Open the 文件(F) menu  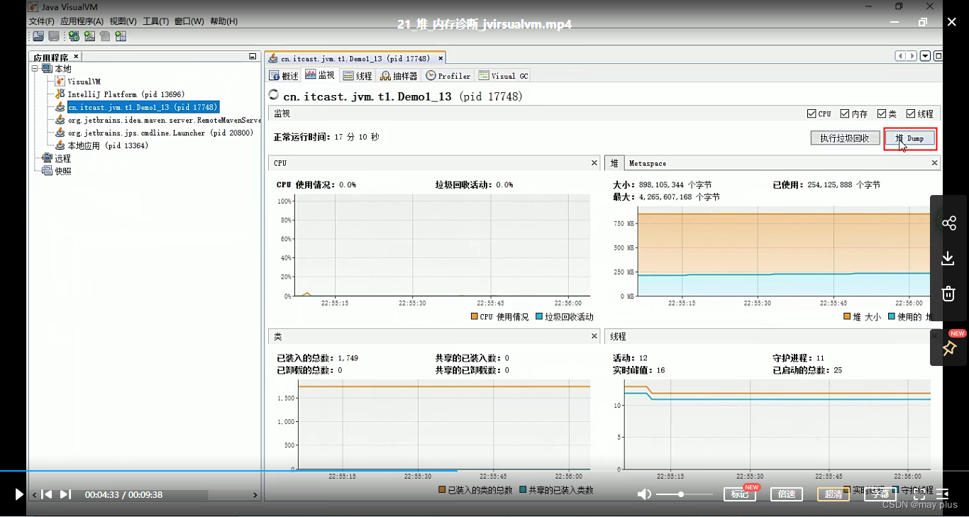tap(41, 21)
